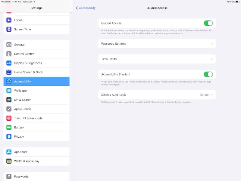Open Time Limits disclosure arrow
The width and height of the screenshot is (241, 181).
(x=212, y=59)
